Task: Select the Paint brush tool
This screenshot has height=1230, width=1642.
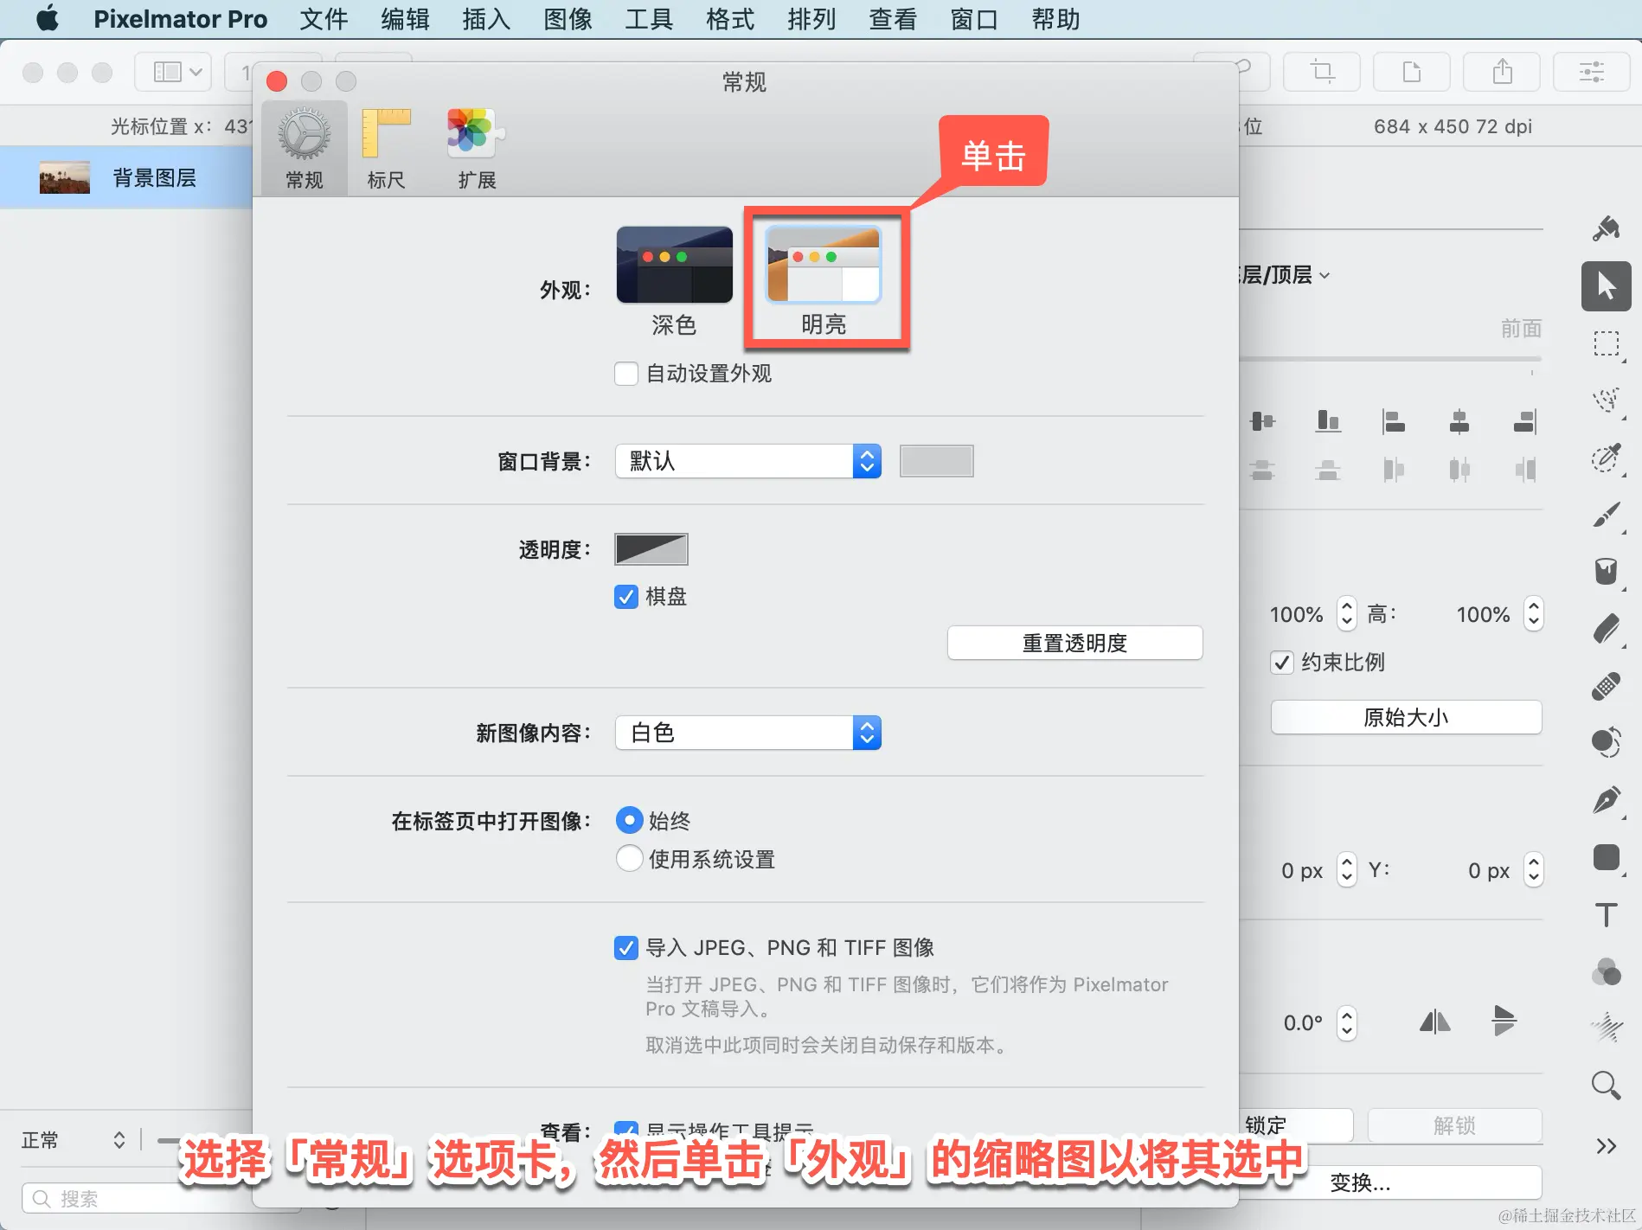Action: pos(1606,515)
